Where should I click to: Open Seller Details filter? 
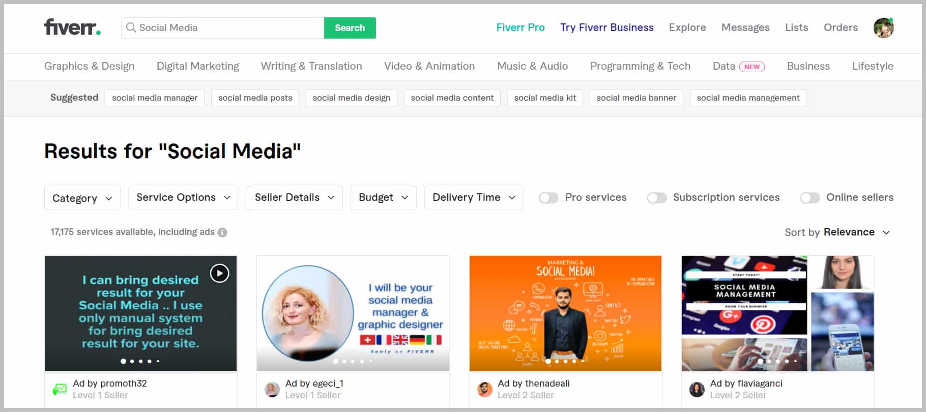pos(295,198)
